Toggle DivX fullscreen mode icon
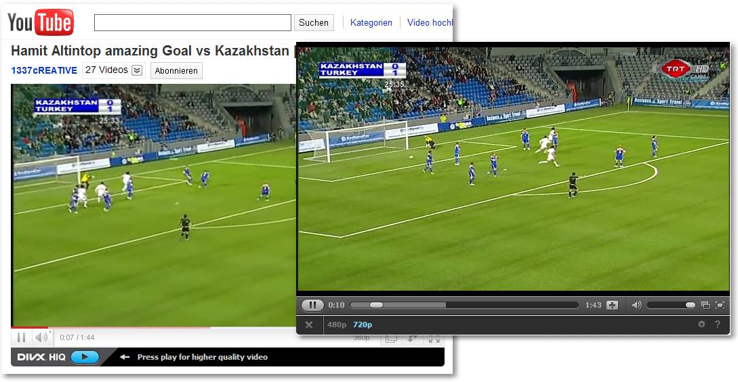The image size is (738, 382). coord(720,305)
